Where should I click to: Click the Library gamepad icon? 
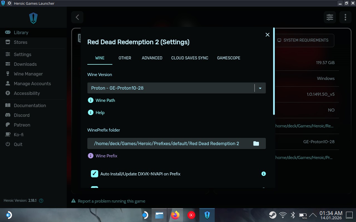coord(8,32)
